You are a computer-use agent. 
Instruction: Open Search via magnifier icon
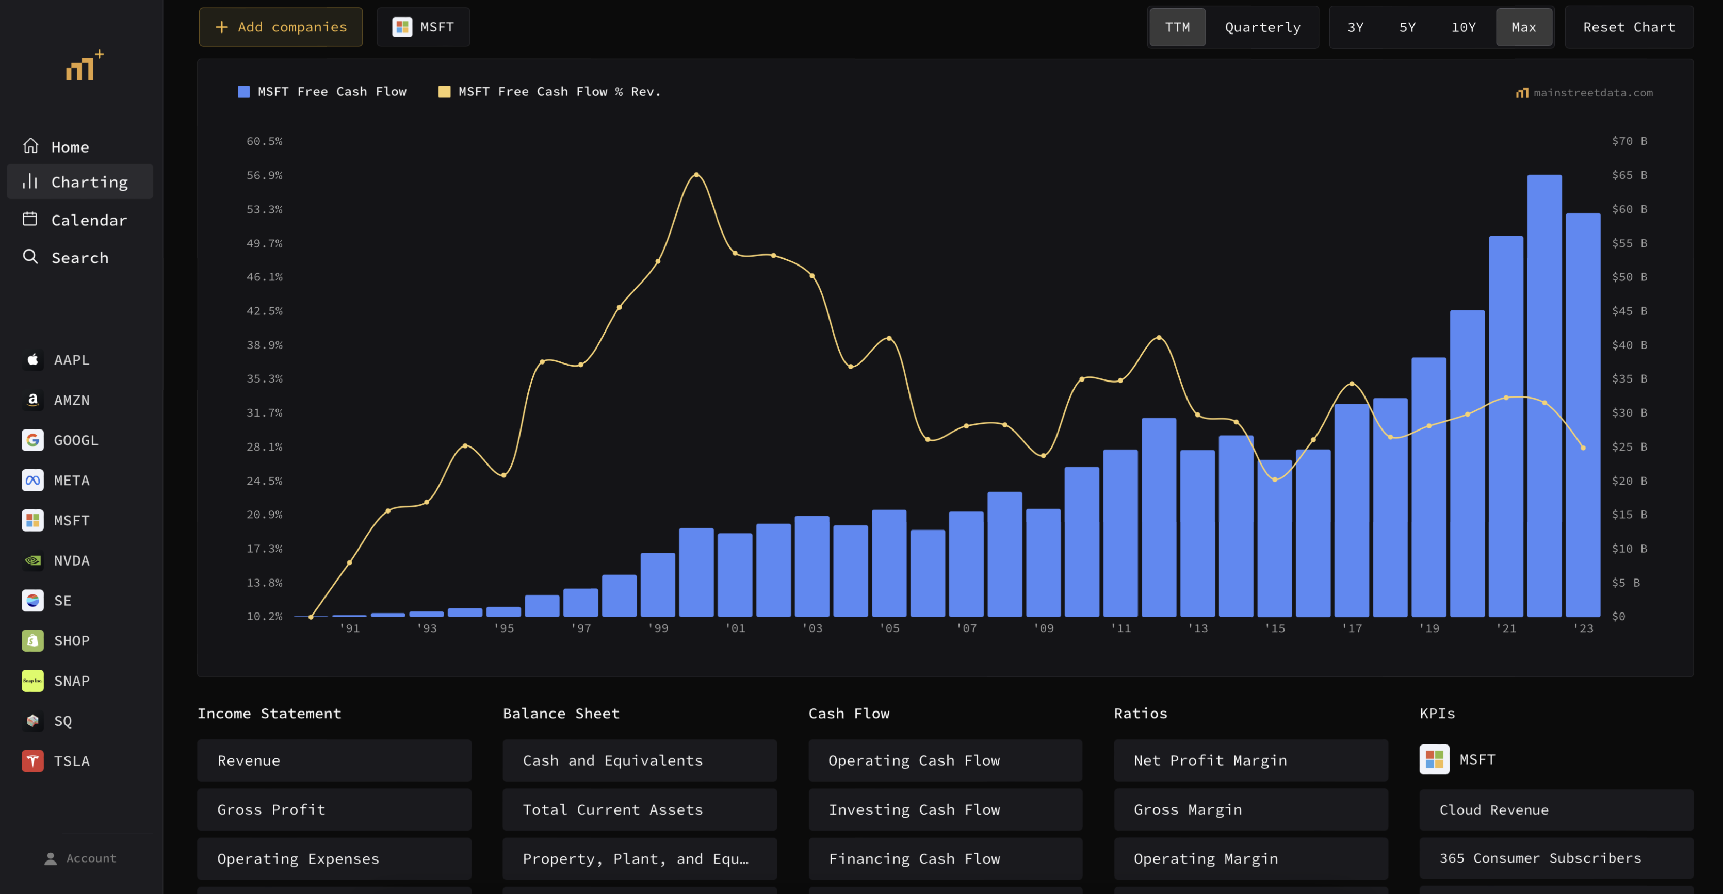pyautogui.click(x=30, y=257)
